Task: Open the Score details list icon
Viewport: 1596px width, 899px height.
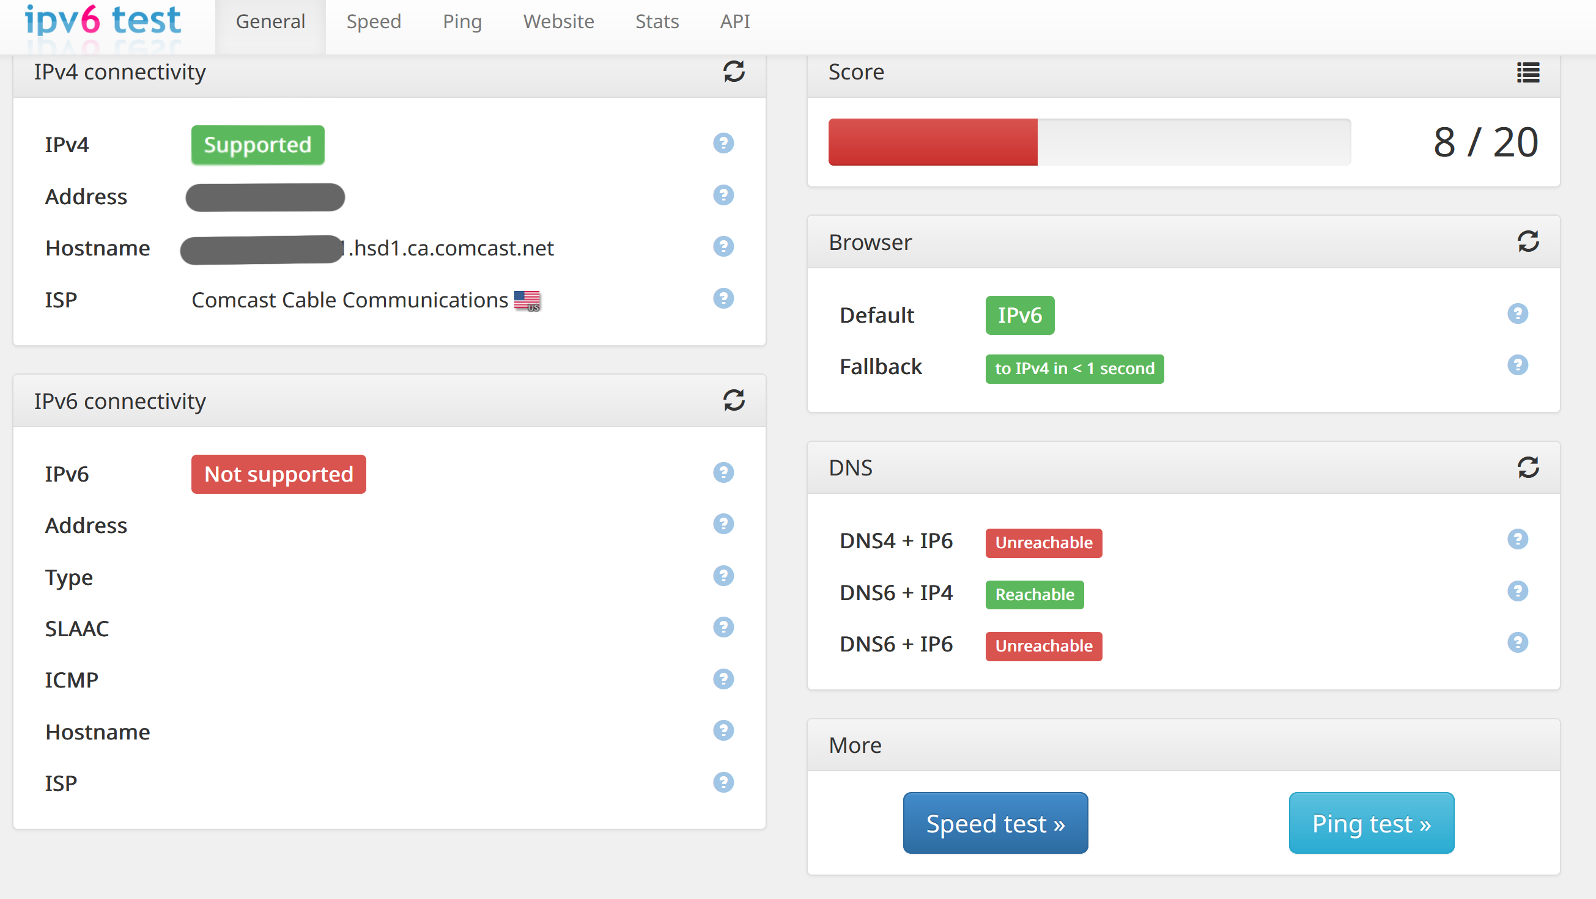Action: (1528, 73)
